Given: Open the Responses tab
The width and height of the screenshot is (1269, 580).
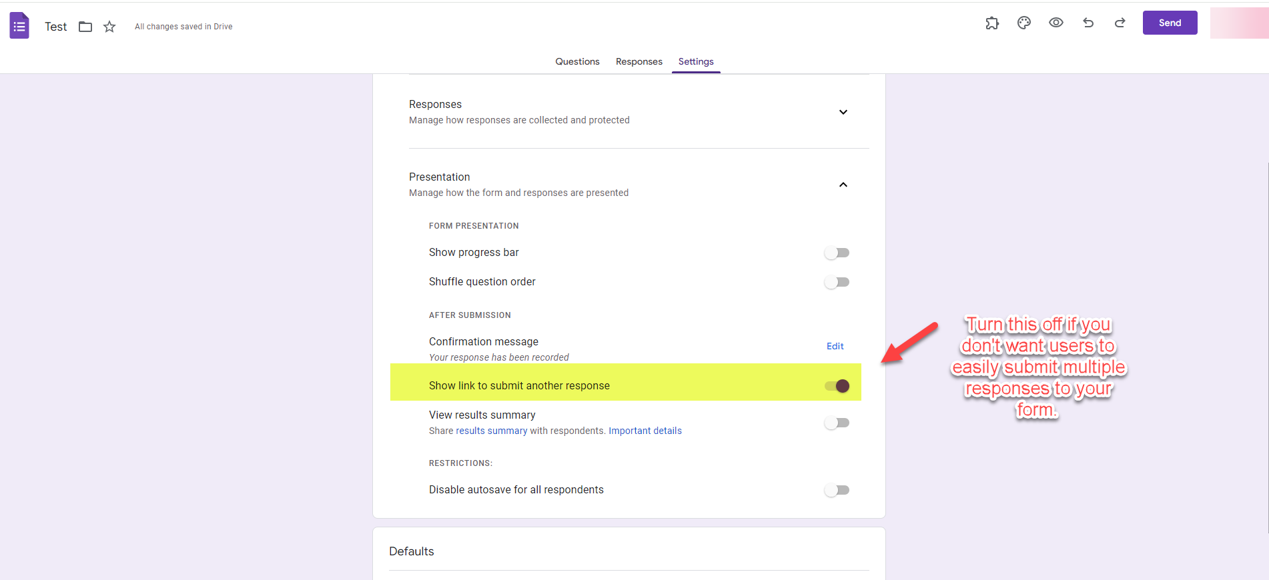Looking at the screenshot, I should pyautogui.click(x=639, y=61).
